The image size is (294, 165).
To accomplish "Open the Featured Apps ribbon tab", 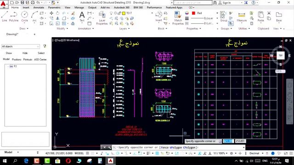I will tap(174, 7).
